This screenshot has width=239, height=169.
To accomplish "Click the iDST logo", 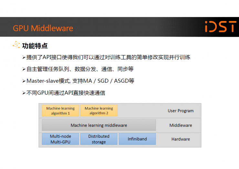I will coord(221,27).
